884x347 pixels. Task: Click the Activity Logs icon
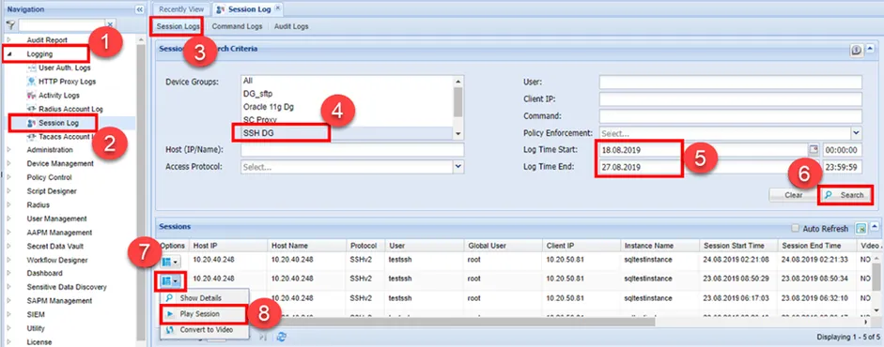[32, 96]
